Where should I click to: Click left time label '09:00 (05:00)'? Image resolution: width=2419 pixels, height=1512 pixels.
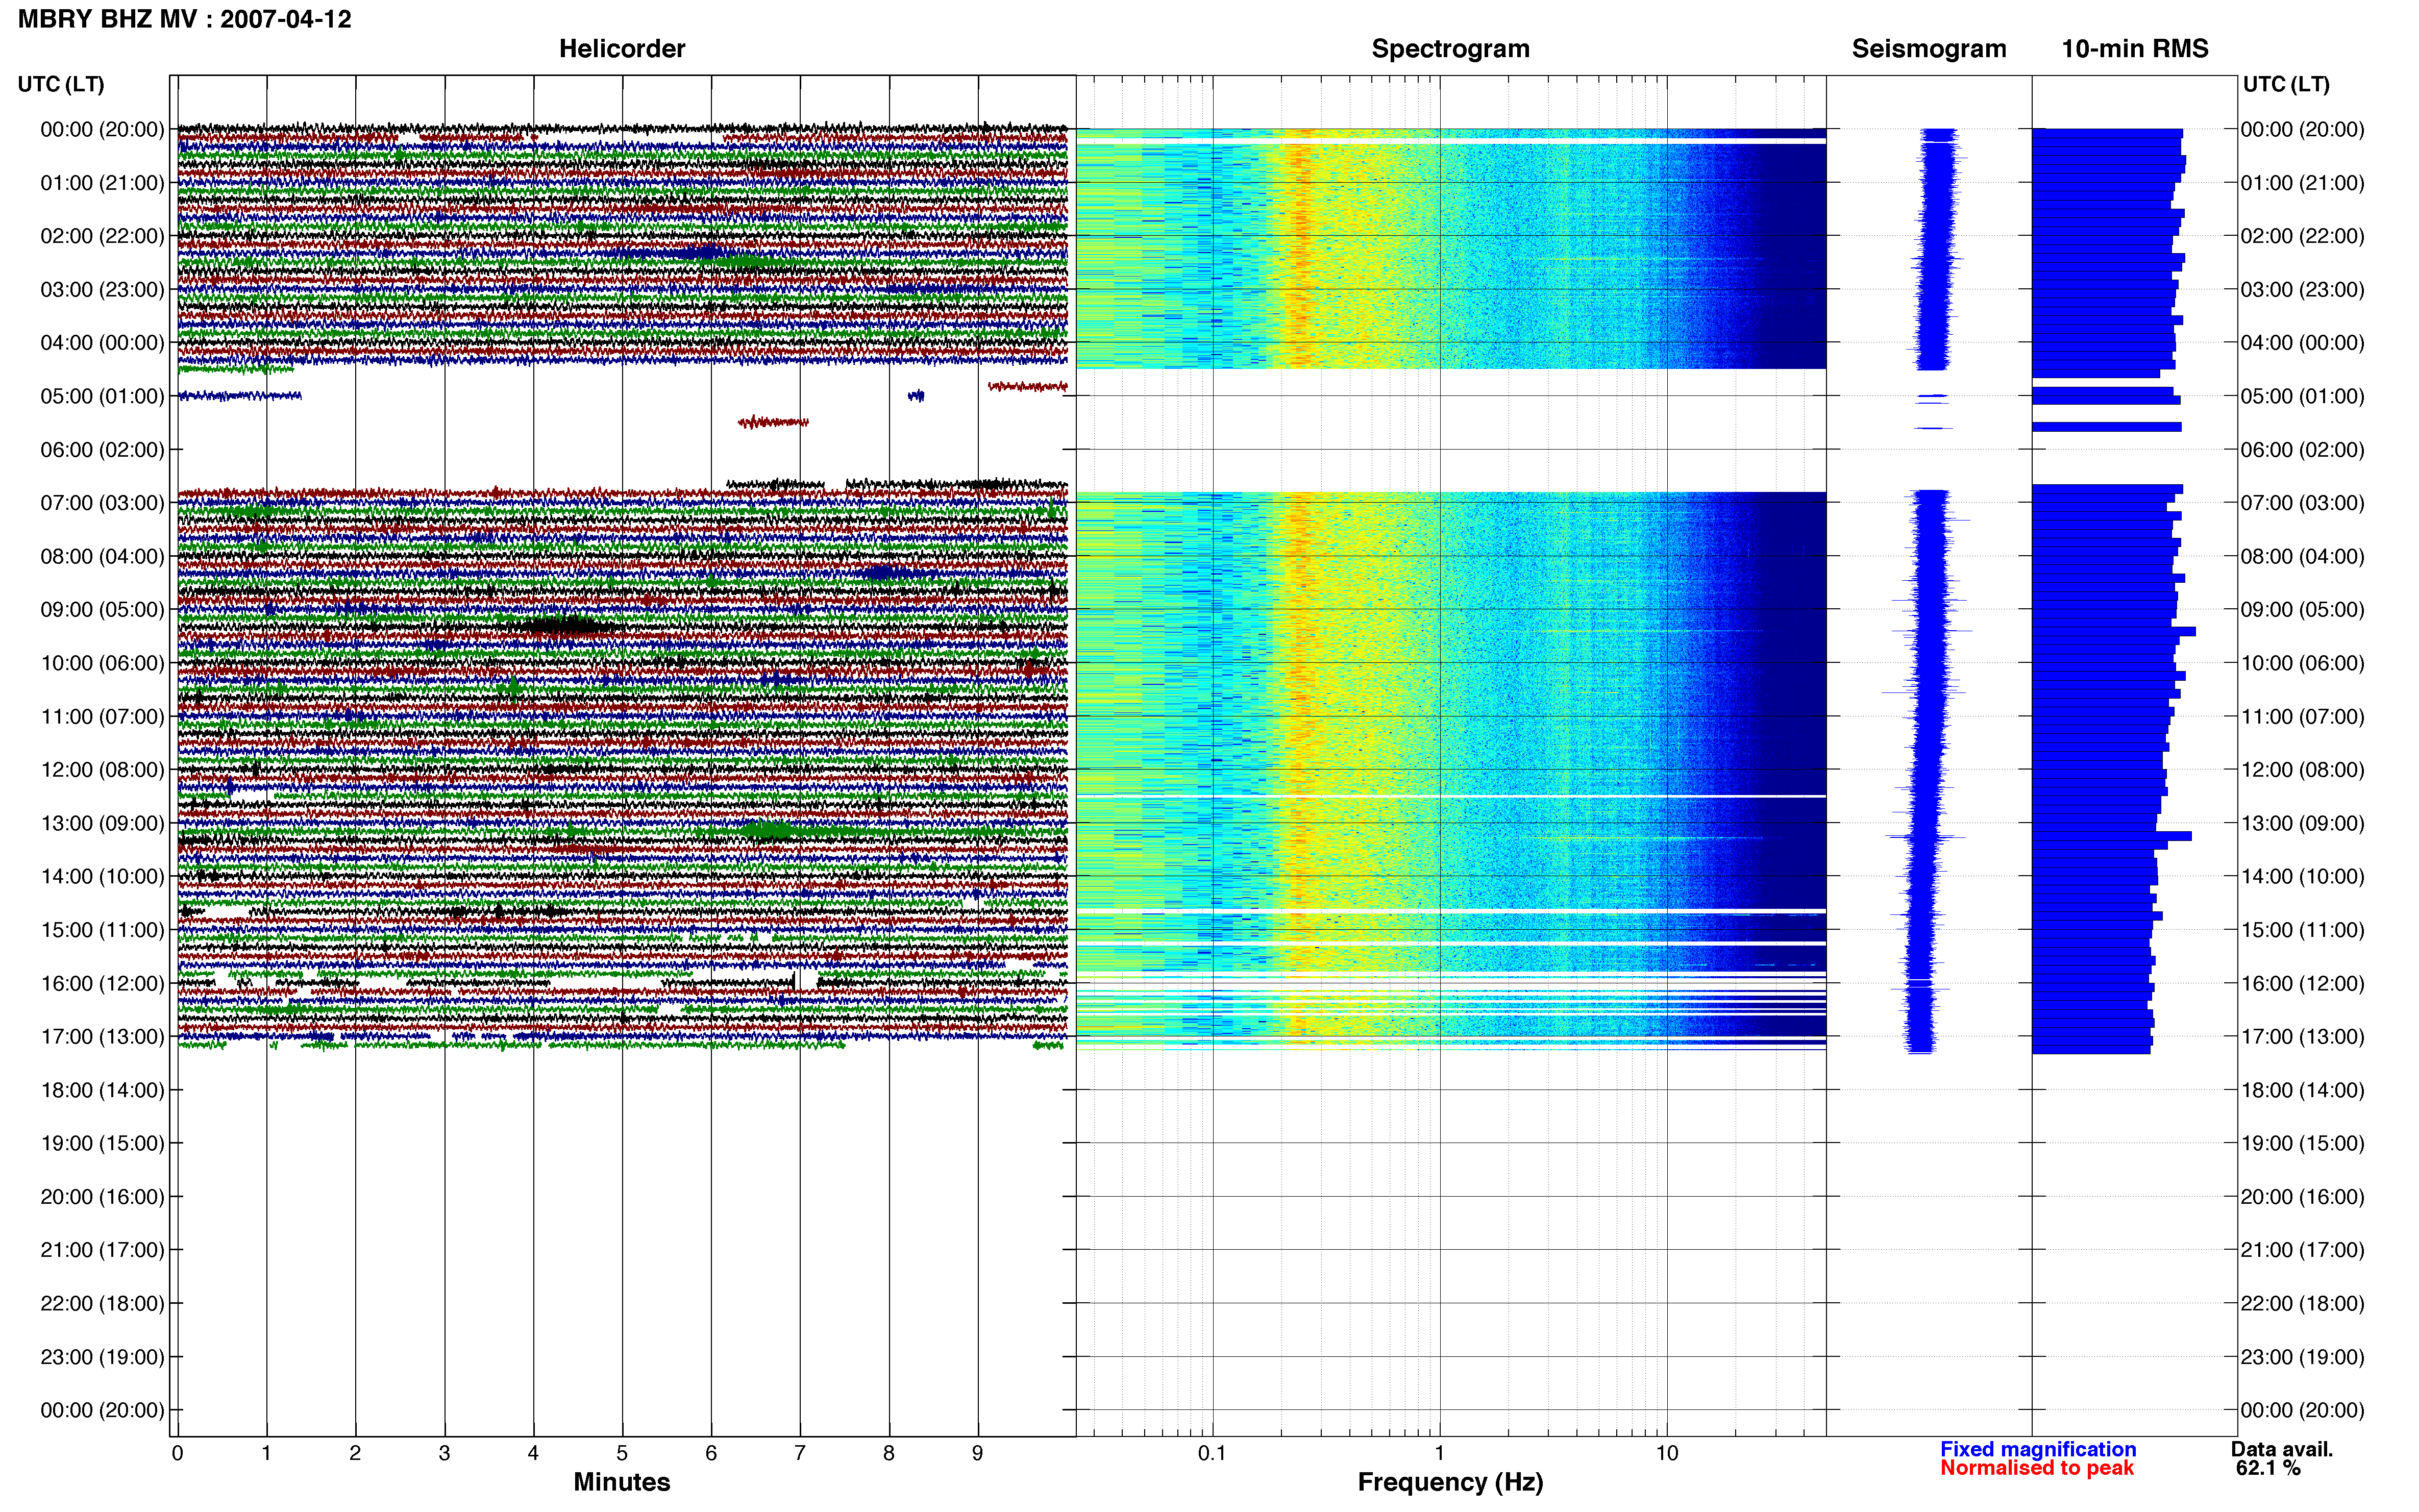pyautogui.click(x=102, y=610)
